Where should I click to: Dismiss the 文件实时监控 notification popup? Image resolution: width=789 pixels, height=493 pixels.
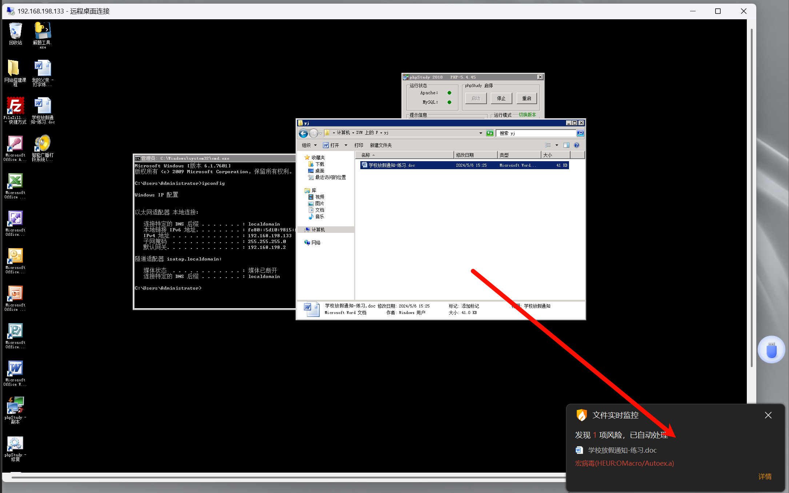pyautogui.click(x=768, y=415)
